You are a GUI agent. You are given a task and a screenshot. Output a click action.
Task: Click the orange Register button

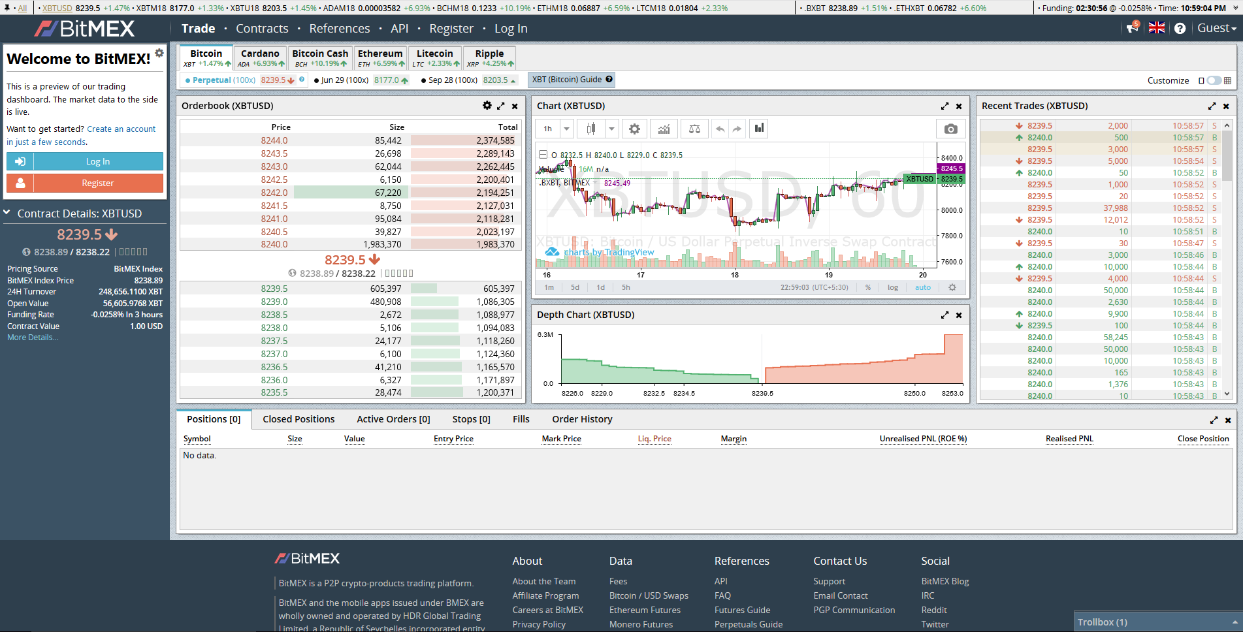(85, 183)
